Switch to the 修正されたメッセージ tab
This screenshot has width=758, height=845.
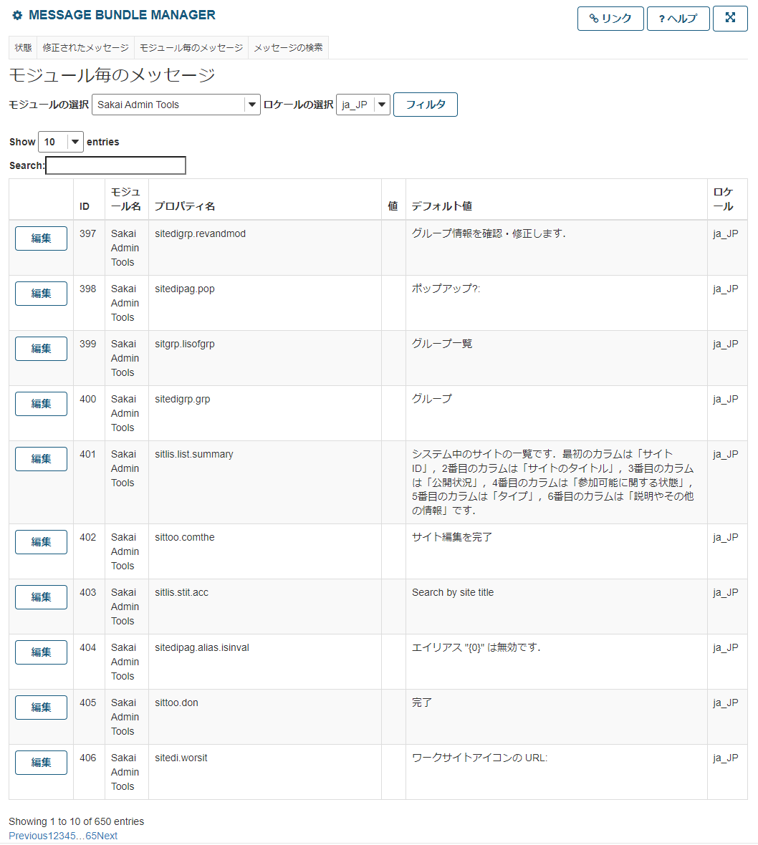click(x=85, y=48)
